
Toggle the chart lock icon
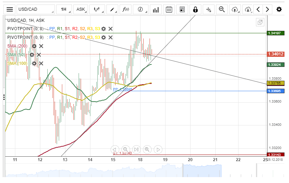[195, 9]
